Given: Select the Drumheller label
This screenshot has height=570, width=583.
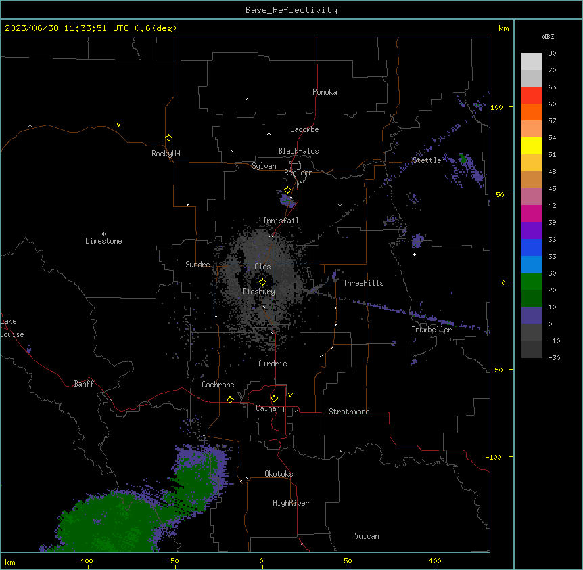Looking at the screenshot, I should [x=432, y=330].
